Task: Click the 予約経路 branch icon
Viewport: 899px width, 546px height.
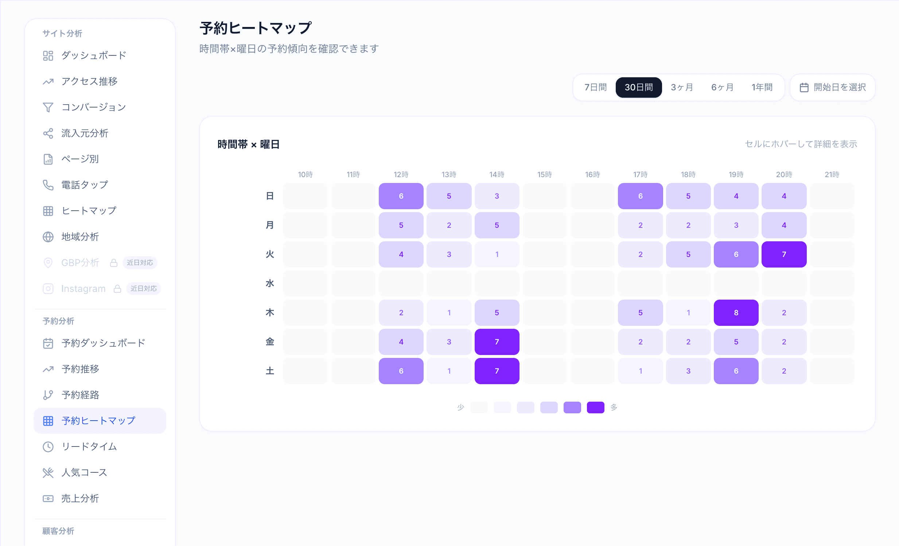Action: pos(48,395)
